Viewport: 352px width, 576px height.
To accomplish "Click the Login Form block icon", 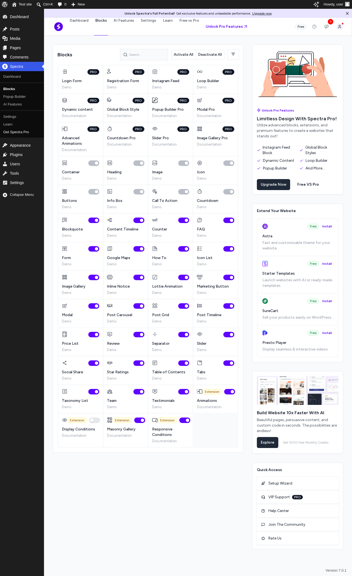I will (x=65, y=72).
